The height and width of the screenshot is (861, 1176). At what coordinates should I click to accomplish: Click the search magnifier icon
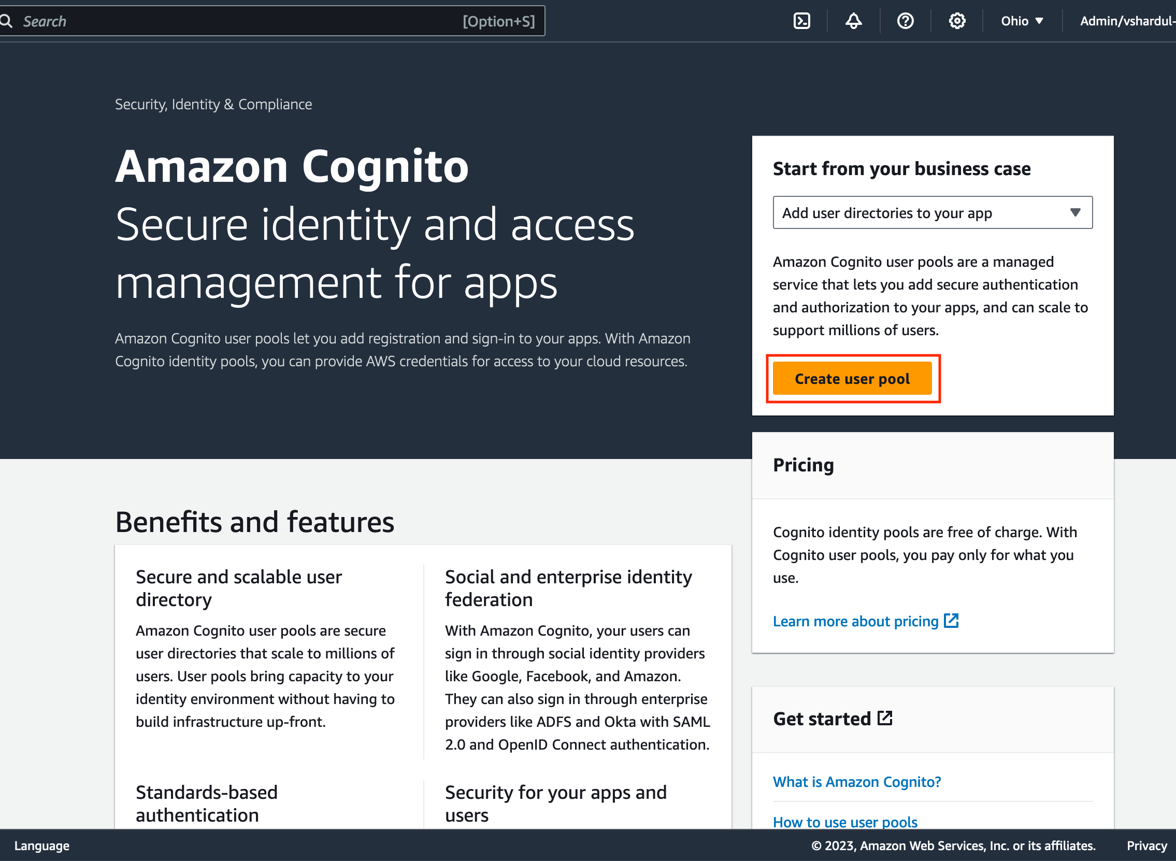coord(7,21)
